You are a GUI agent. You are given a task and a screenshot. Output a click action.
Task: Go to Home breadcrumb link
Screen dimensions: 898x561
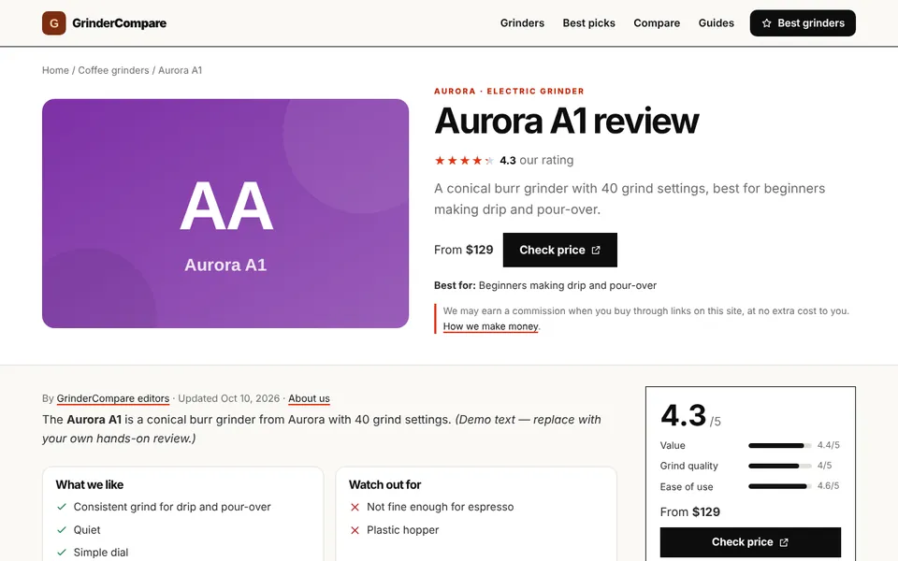(x=55, y=70)
